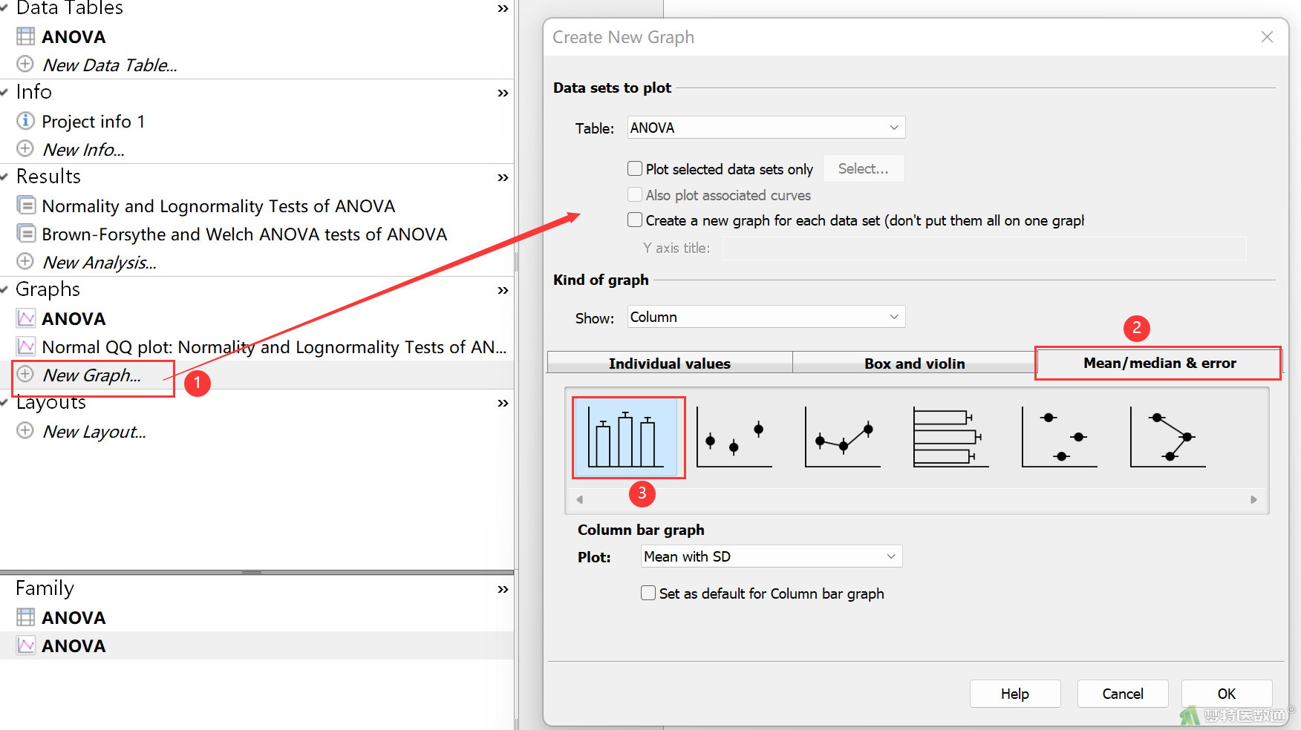Image resolution: width=1301 pixels, height=730 pixels.
Task: Select the column bar graph icon
Action: pyautogui.click(x=626, y=438)
